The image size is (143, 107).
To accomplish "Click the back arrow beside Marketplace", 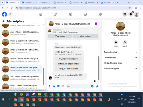I will coord(4,21).
